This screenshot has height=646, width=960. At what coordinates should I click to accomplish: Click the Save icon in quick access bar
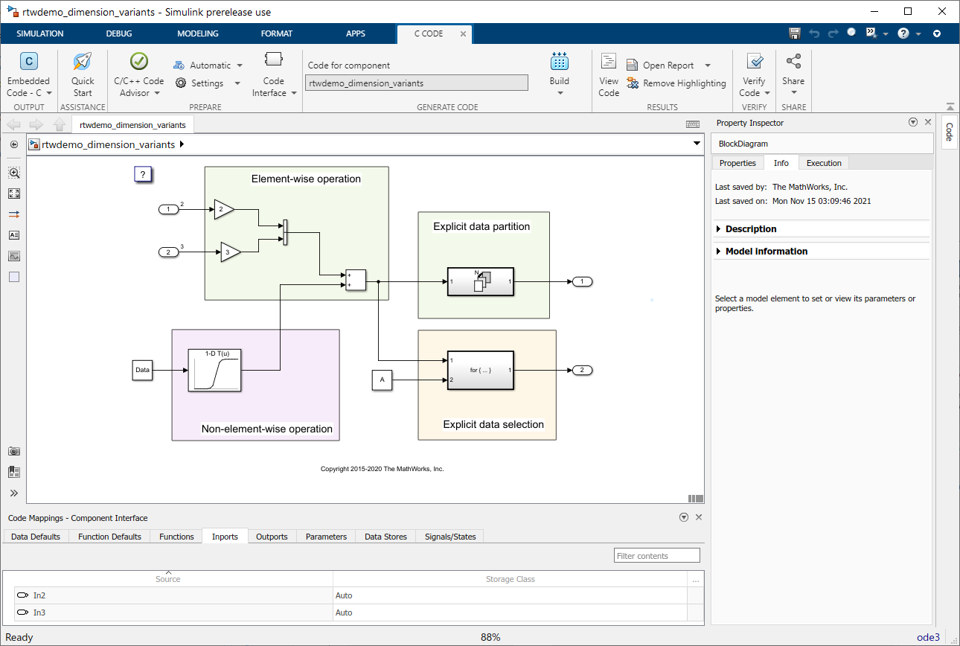click(794, 33)
